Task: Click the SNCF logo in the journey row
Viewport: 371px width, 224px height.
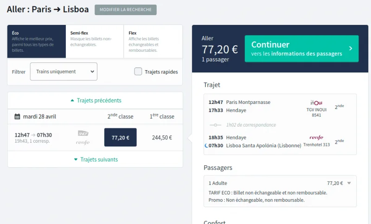Action: click(x=83, y=133)
